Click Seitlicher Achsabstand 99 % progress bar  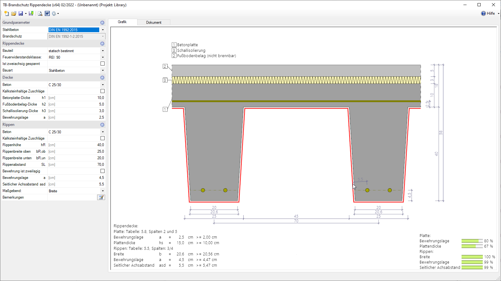[472, 268]
